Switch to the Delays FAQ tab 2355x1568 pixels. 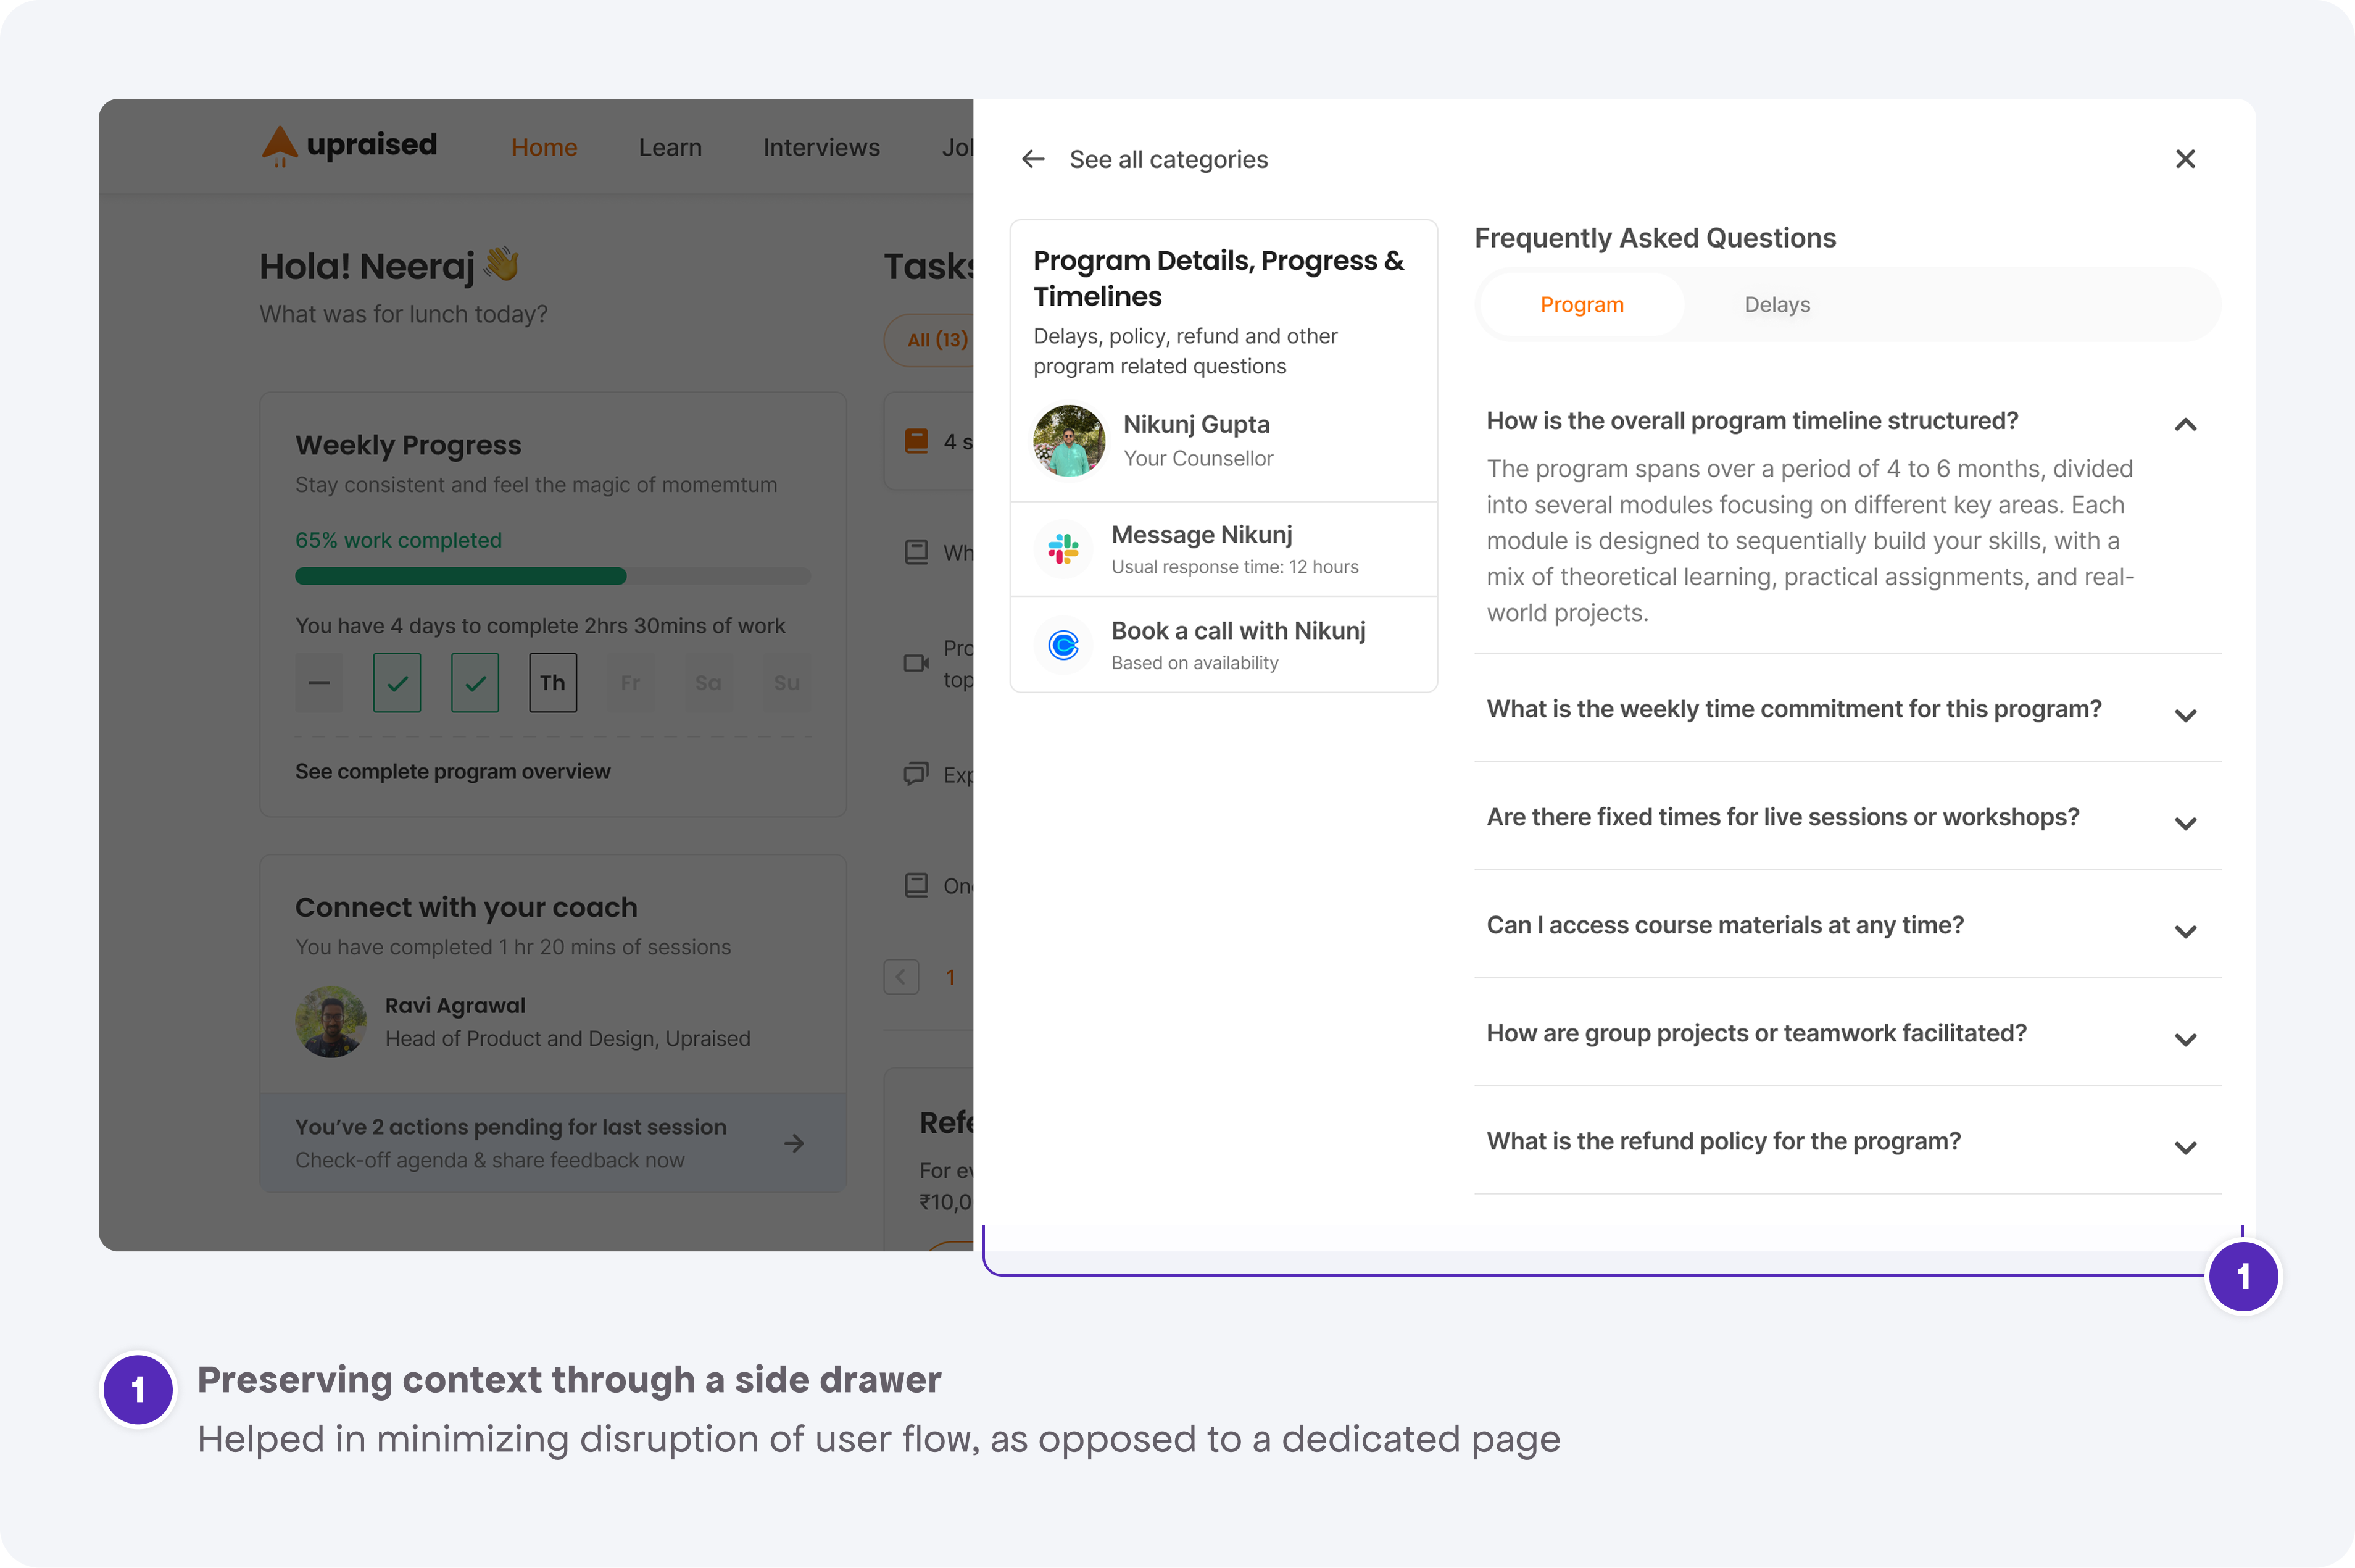click(x=1776, y=305)
